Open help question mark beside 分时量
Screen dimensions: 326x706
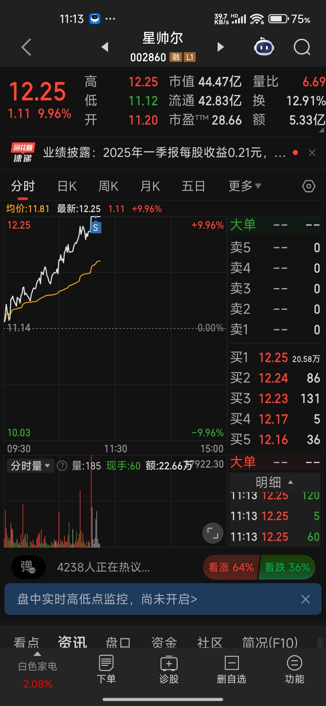coord(62,466)
